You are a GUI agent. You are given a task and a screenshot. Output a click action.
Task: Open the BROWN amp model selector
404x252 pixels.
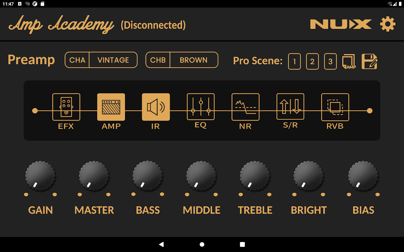194,60
